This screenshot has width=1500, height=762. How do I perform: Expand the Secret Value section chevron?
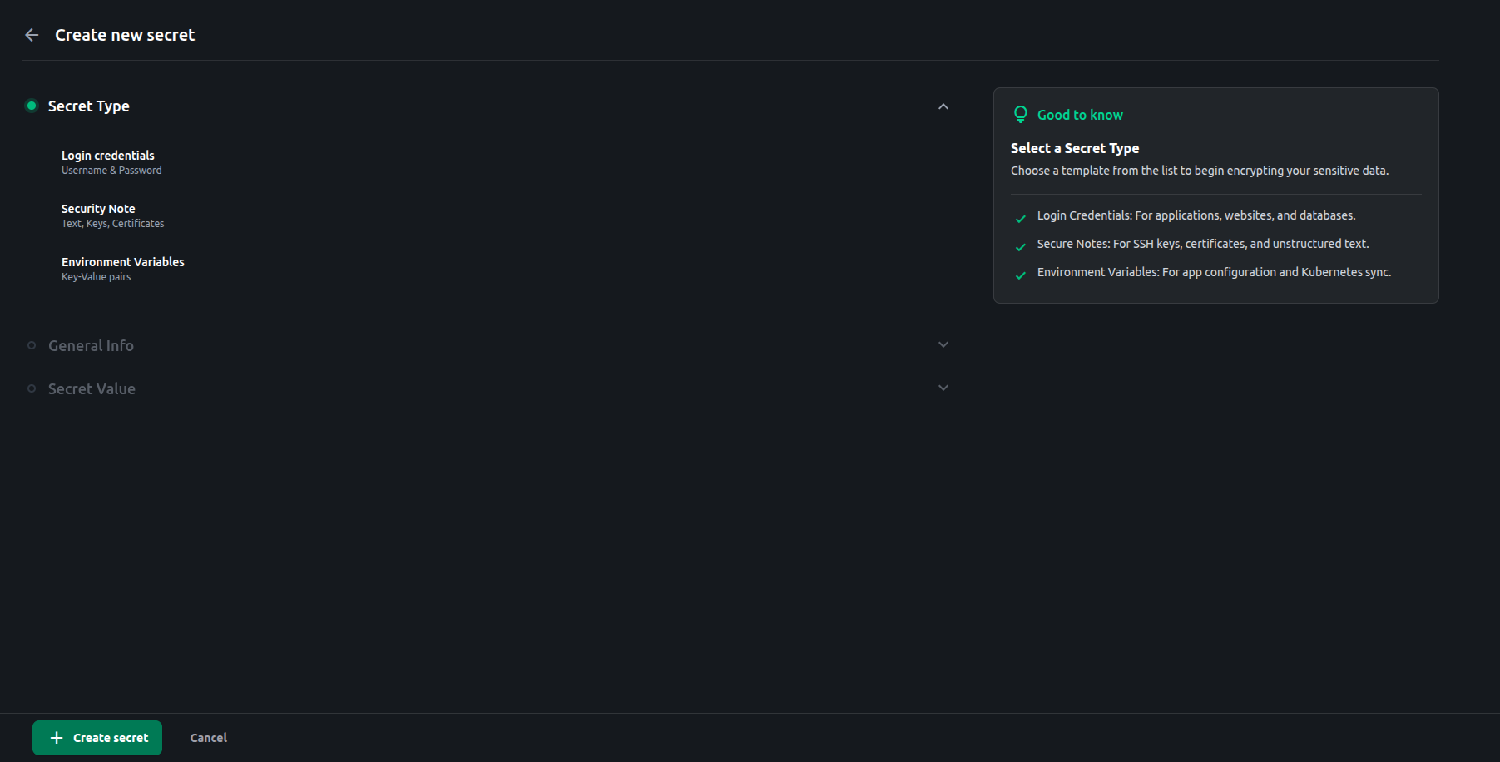(943, 388)
